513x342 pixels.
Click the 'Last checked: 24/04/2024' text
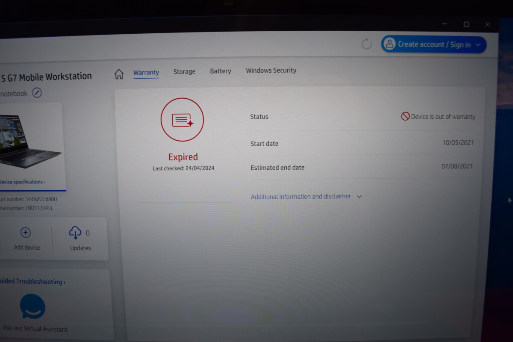click(x=183, y=168)
